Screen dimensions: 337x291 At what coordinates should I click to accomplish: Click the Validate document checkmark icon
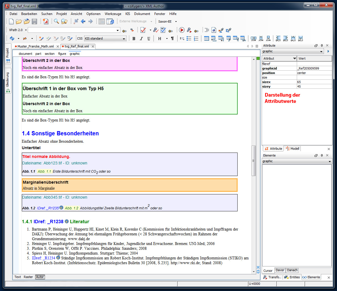tap(143, 30)
